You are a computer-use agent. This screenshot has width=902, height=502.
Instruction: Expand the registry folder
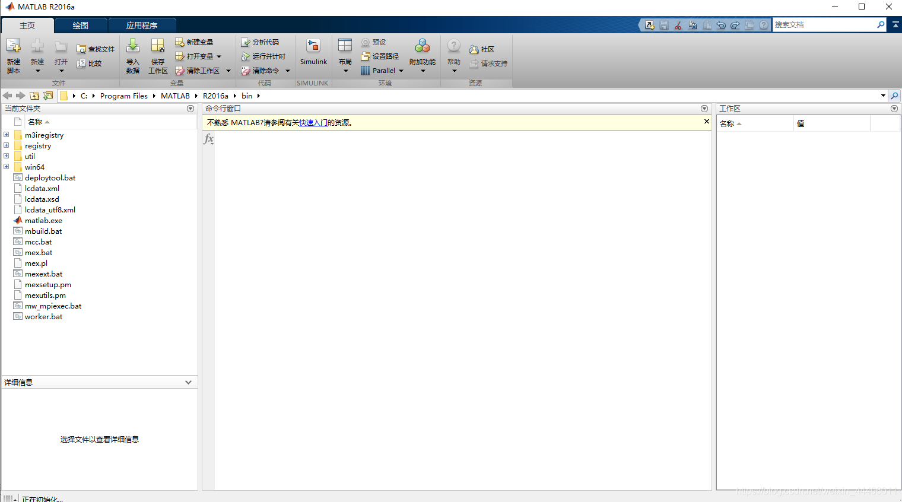(x=6, y=145)
